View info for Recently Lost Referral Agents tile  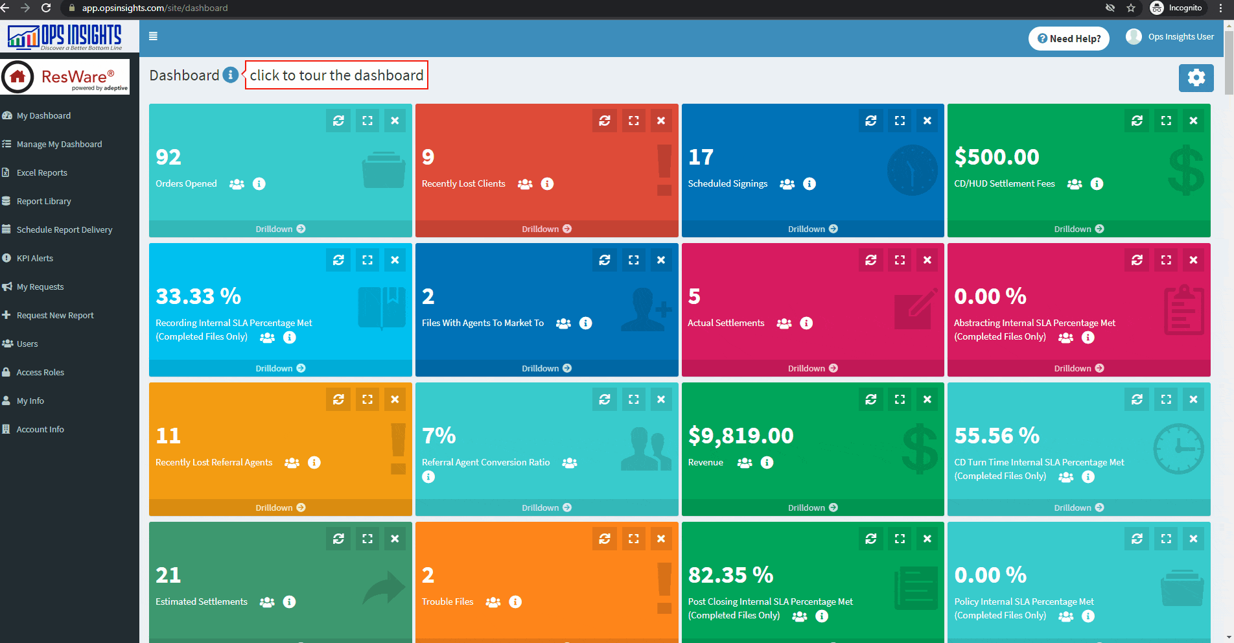point(314,462)
